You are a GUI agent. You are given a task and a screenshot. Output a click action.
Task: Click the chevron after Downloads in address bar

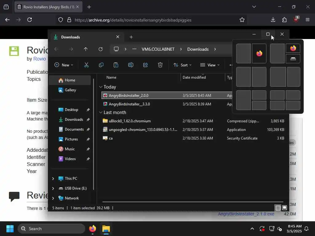tap(215, 49)
